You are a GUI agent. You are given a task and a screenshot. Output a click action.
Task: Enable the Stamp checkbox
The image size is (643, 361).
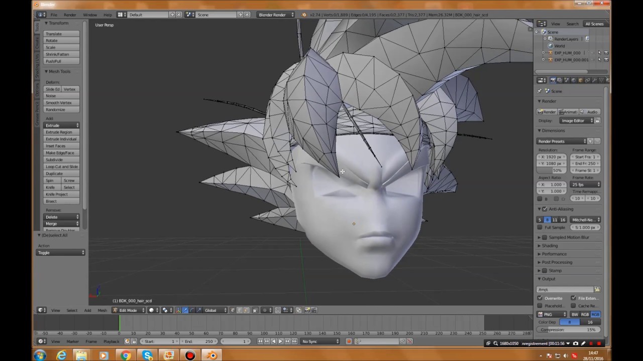(545, 271)
